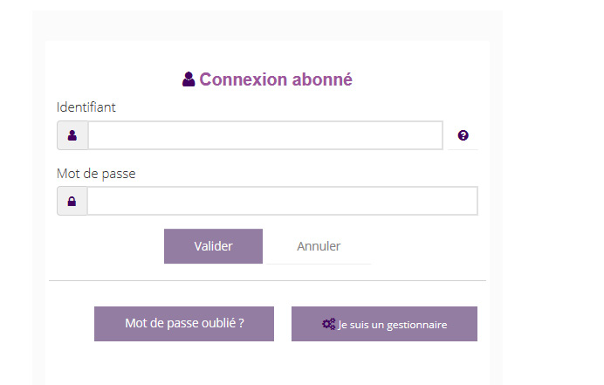Click the word gestionnaire on the purple button

[x=417, y=326]
